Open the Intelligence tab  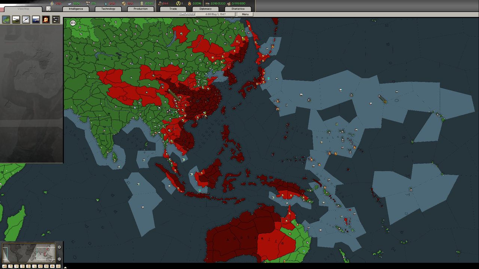(x=76, y=9)
